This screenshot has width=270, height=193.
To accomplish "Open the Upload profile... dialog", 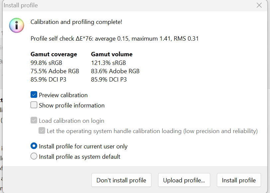I will (184, 180).
